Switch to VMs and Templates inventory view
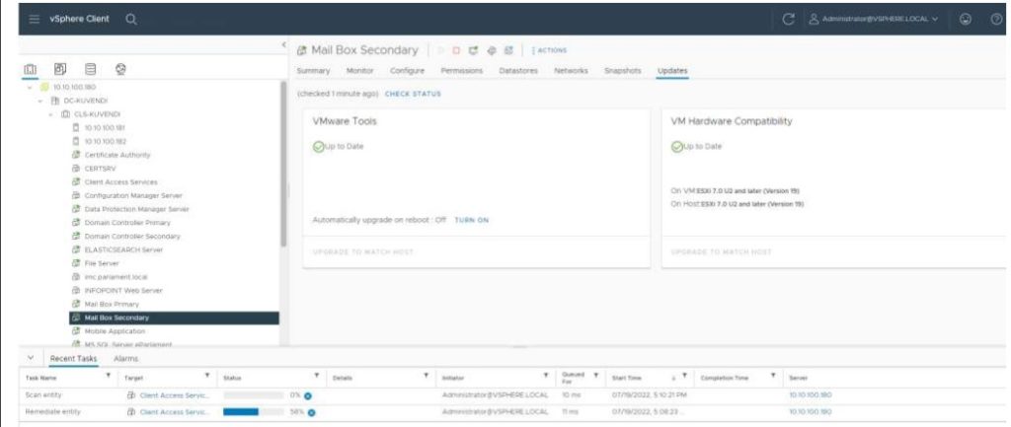The width and height of the screenshot is (1011, 427). click(x=57, y=71)
